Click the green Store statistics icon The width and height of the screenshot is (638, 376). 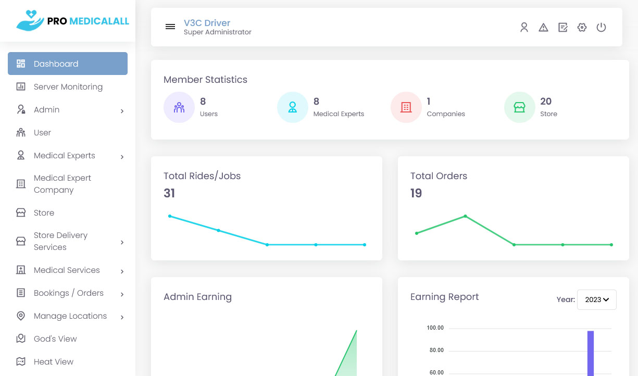tap(520, 107)
